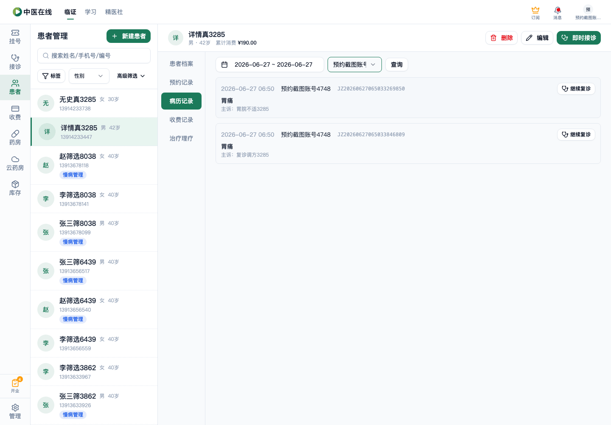Switch to the 精医社 top tab
Viewport: 611px width, 425px height.
[x=114, y=12]
